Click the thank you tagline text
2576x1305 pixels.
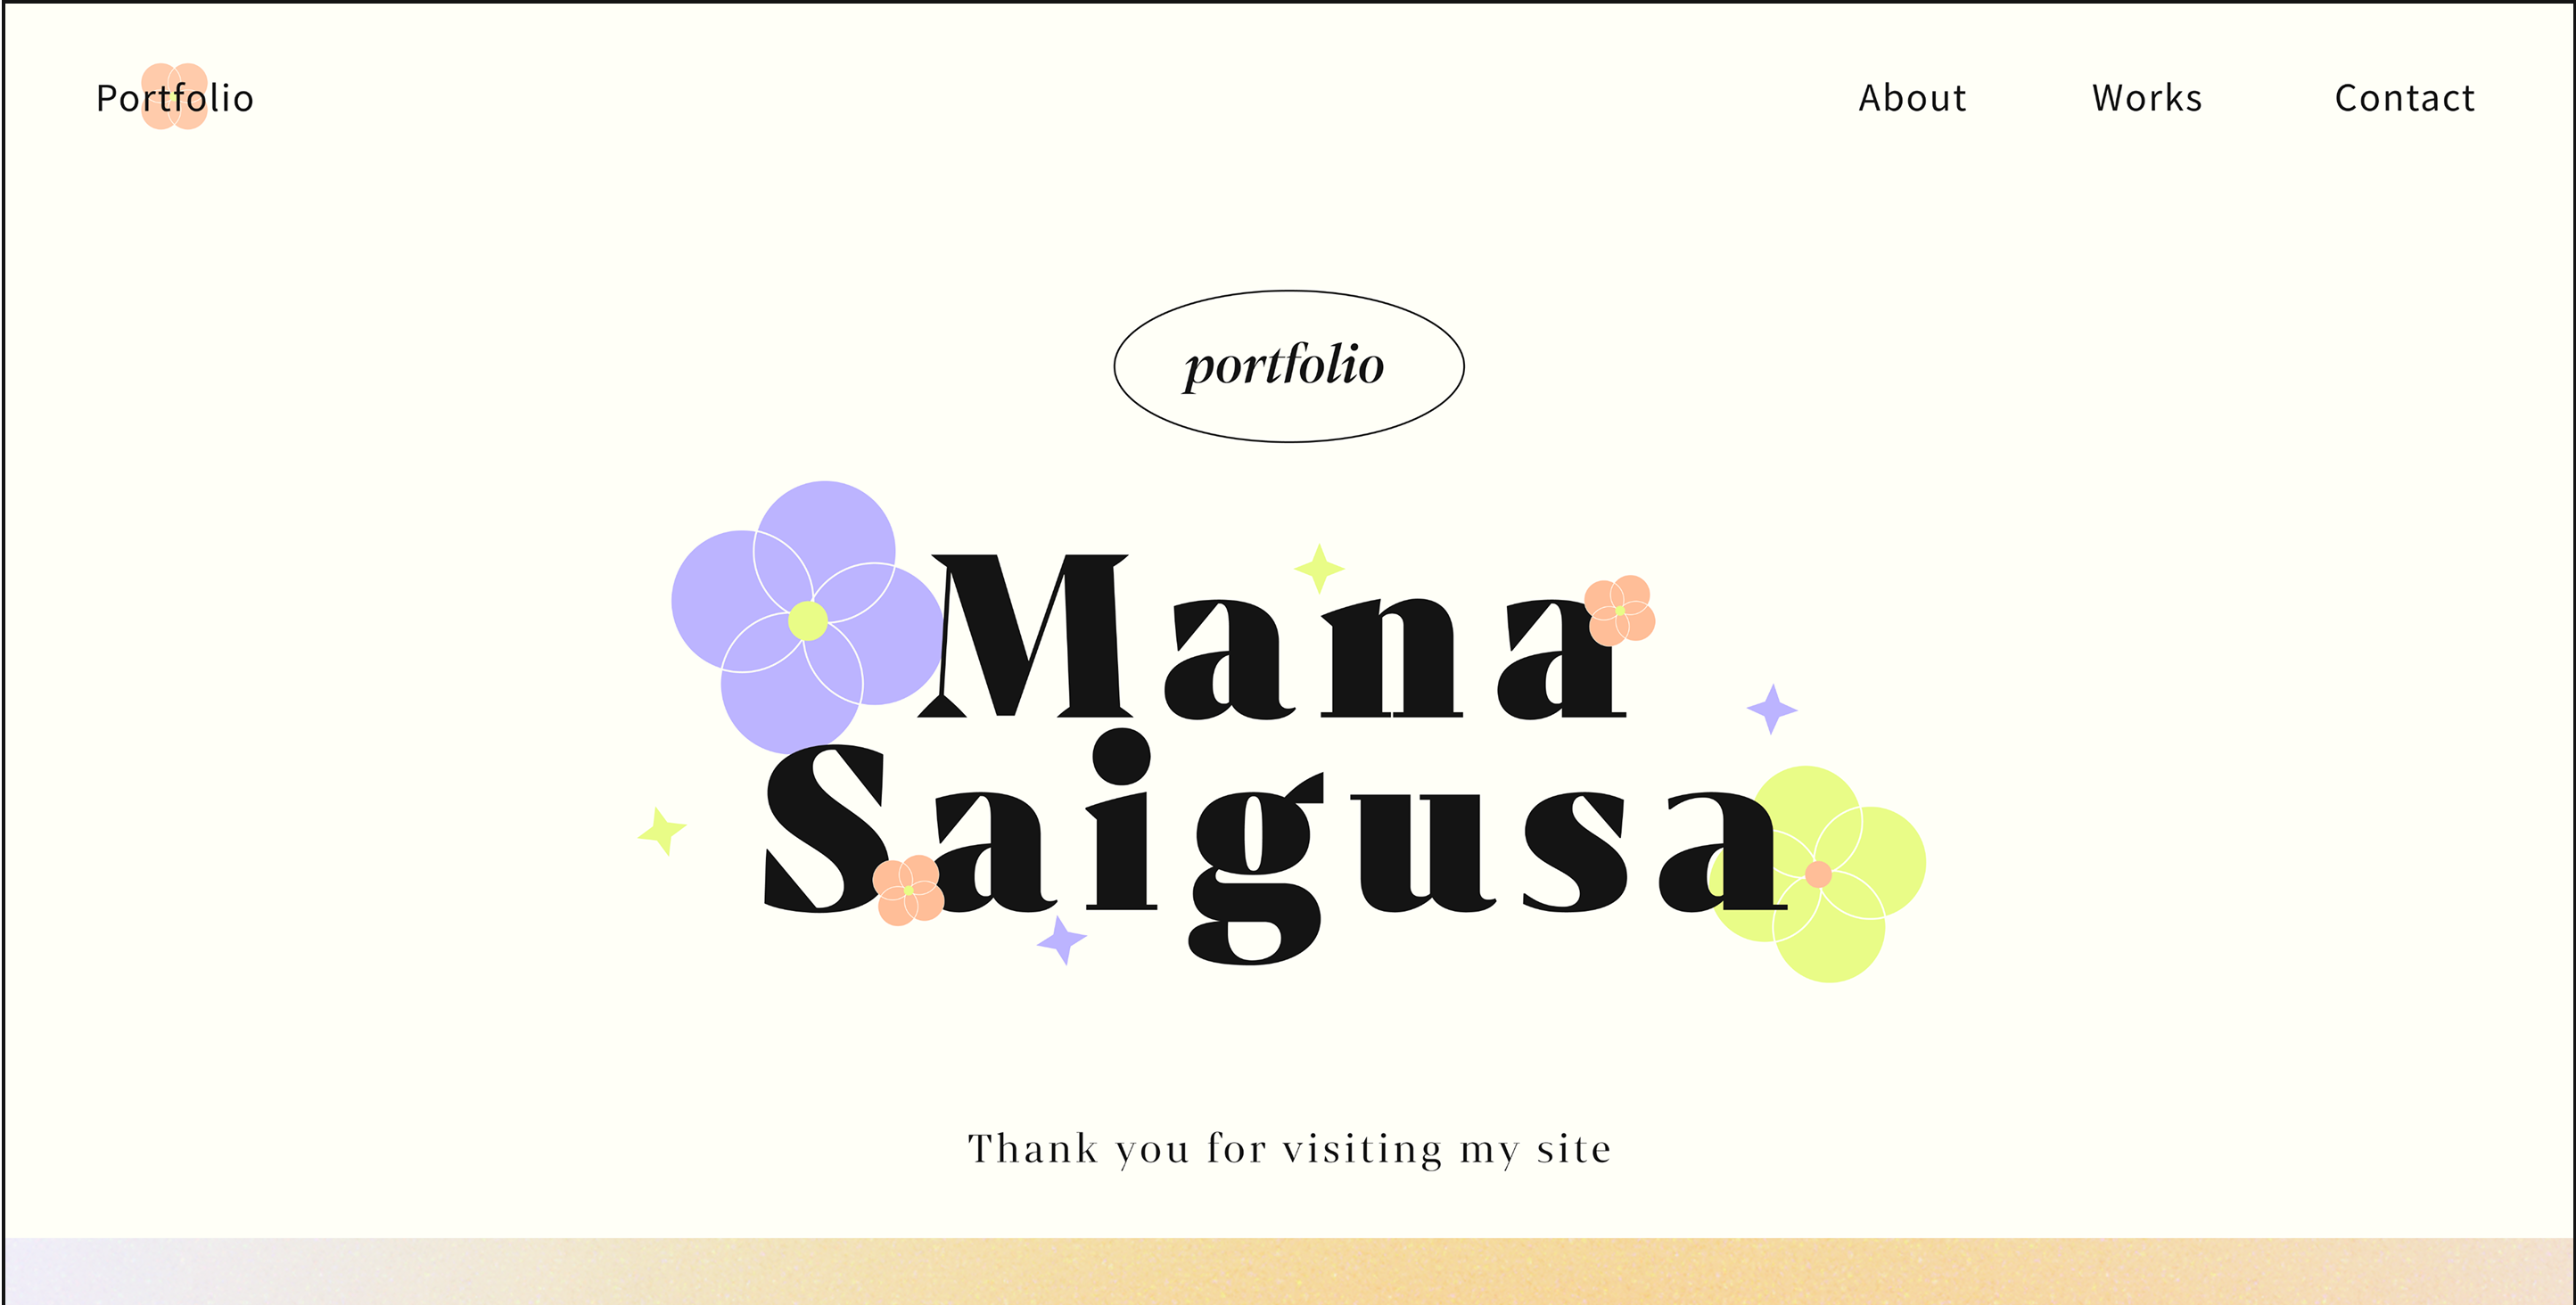[x=1289, y=1148]
